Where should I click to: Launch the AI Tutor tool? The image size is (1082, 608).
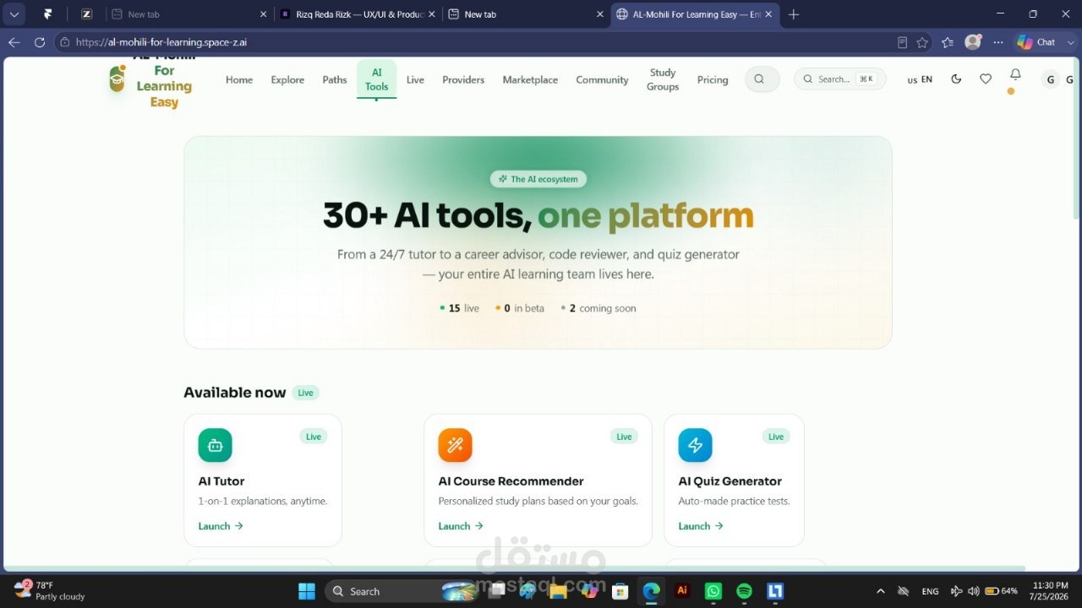click(221, 526)
